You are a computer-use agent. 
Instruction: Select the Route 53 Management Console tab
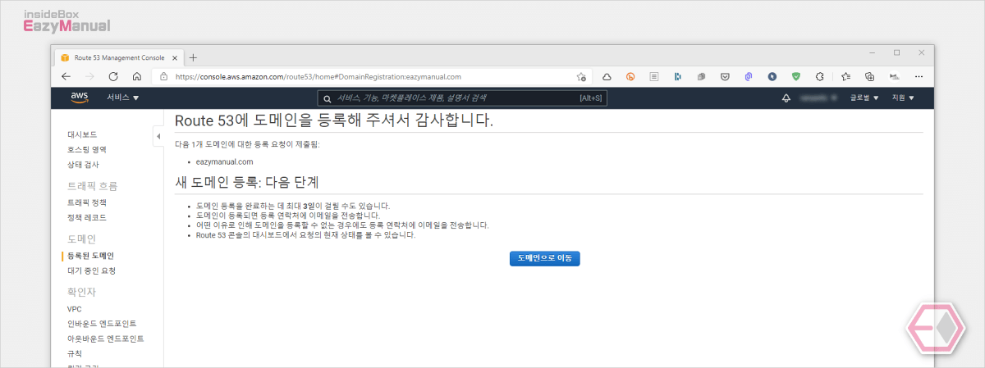click(119, 57)
